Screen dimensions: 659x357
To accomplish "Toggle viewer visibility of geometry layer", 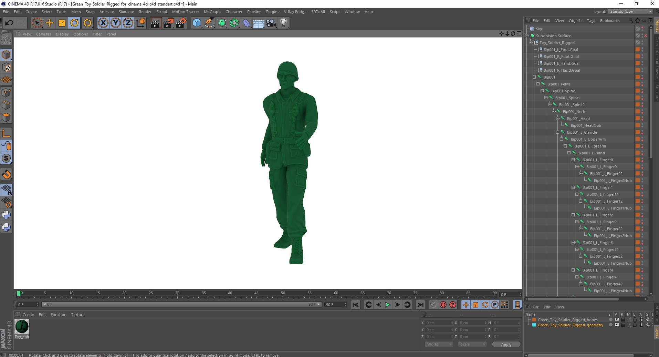I will tap(617, 325).
